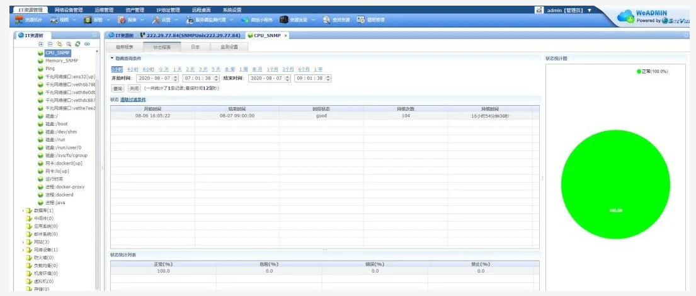Click the settings icon on IT资源树 panel header
Viewport: 696px width, 296px height.
[x=94, y=35]
